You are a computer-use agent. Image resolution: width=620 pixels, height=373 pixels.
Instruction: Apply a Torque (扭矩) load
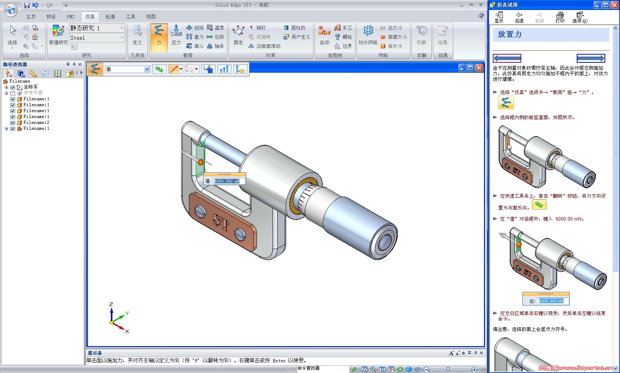point(195,28)
